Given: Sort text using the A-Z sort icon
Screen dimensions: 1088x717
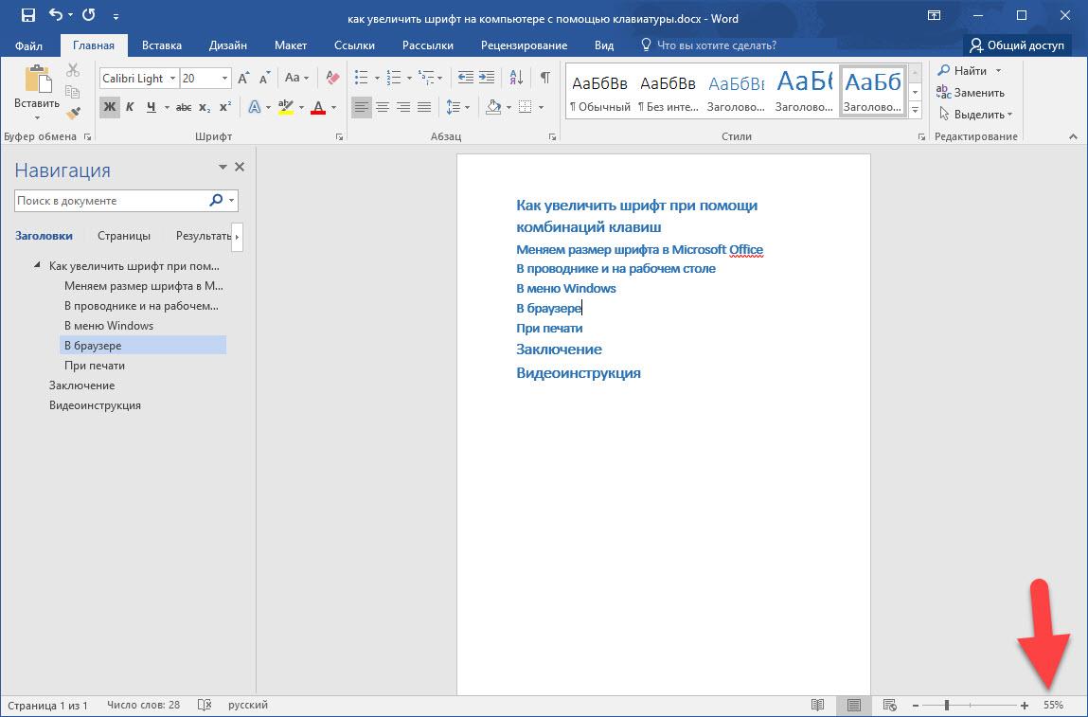Looking at the screenshot, I should click(516, 79).
